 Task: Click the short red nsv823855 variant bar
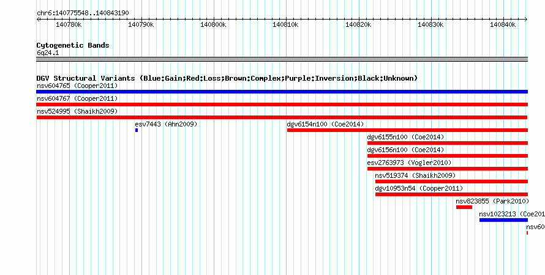464,207
